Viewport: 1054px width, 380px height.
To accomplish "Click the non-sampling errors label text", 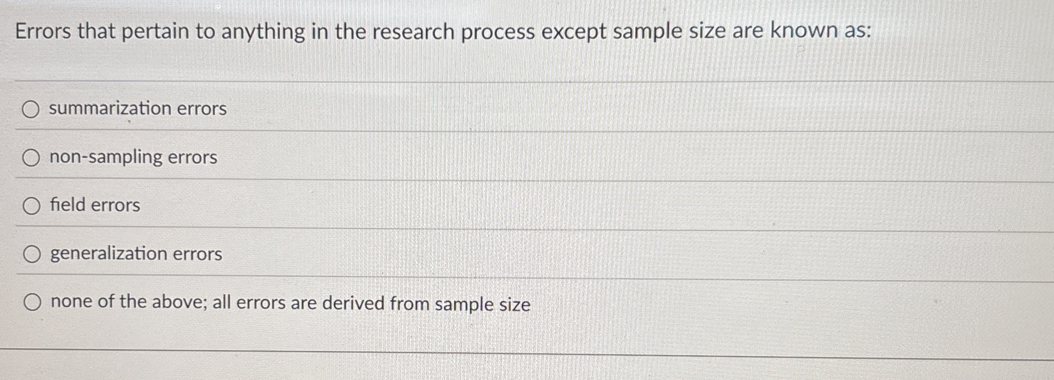I will click(x=133, y=157).
